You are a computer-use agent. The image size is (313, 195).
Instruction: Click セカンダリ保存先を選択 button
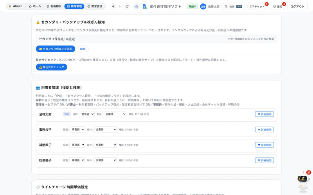(56, 49)
